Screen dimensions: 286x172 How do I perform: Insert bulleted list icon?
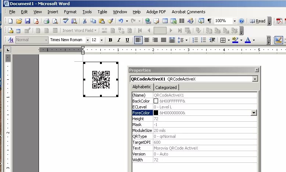pos(203,40)
